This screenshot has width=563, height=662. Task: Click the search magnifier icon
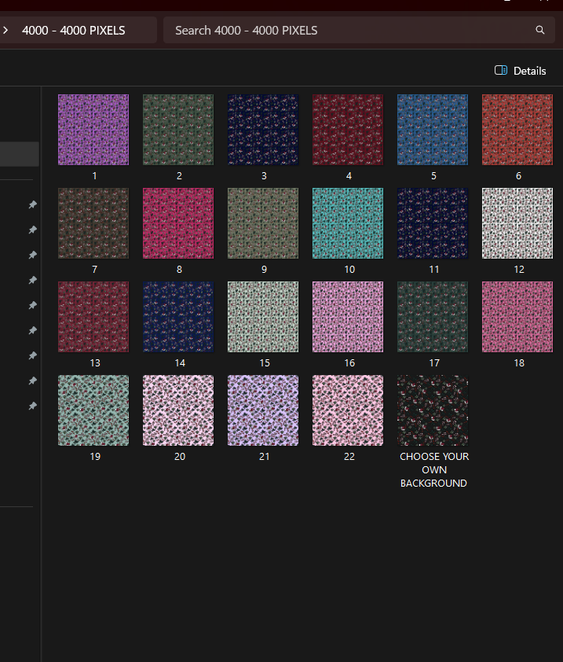[539, 30]
